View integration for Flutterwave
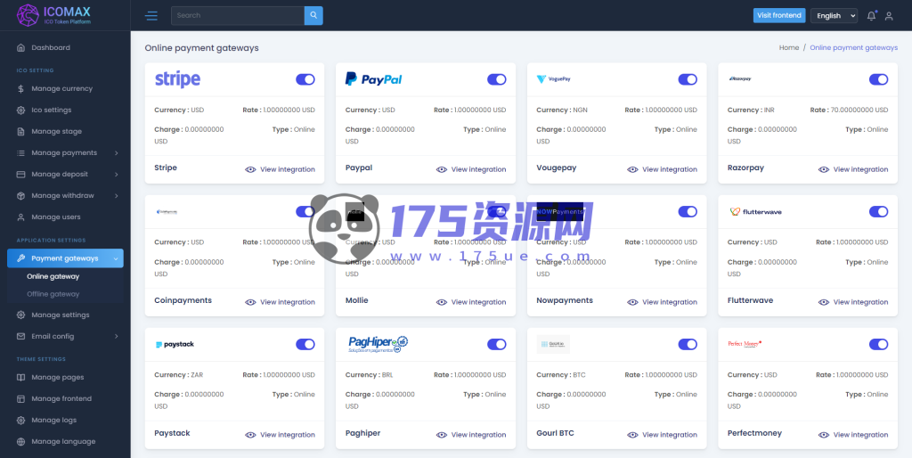 pos(853,302)
